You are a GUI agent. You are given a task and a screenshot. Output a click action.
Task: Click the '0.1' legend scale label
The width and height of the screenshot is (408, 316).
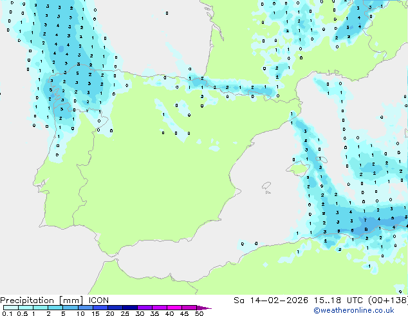pyautogui.click(x=7, y=313)
